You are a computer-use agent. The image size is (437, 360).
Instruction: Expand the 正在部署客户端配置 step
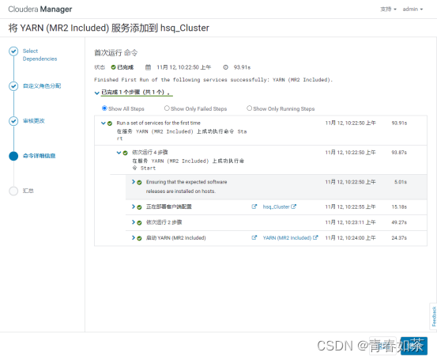click(134, 207)
